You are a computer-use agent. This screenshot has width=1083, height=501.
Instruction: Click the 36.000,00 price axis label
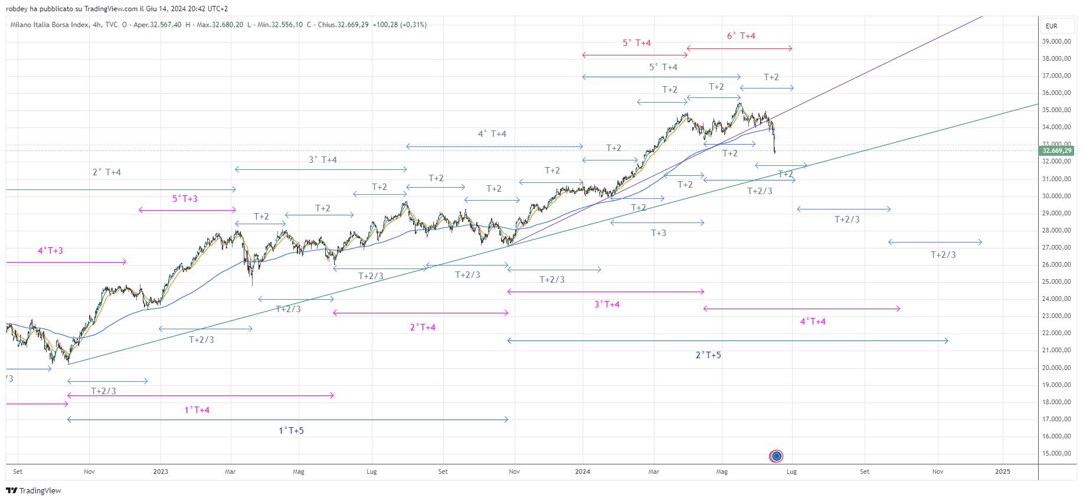point(1056,93)
